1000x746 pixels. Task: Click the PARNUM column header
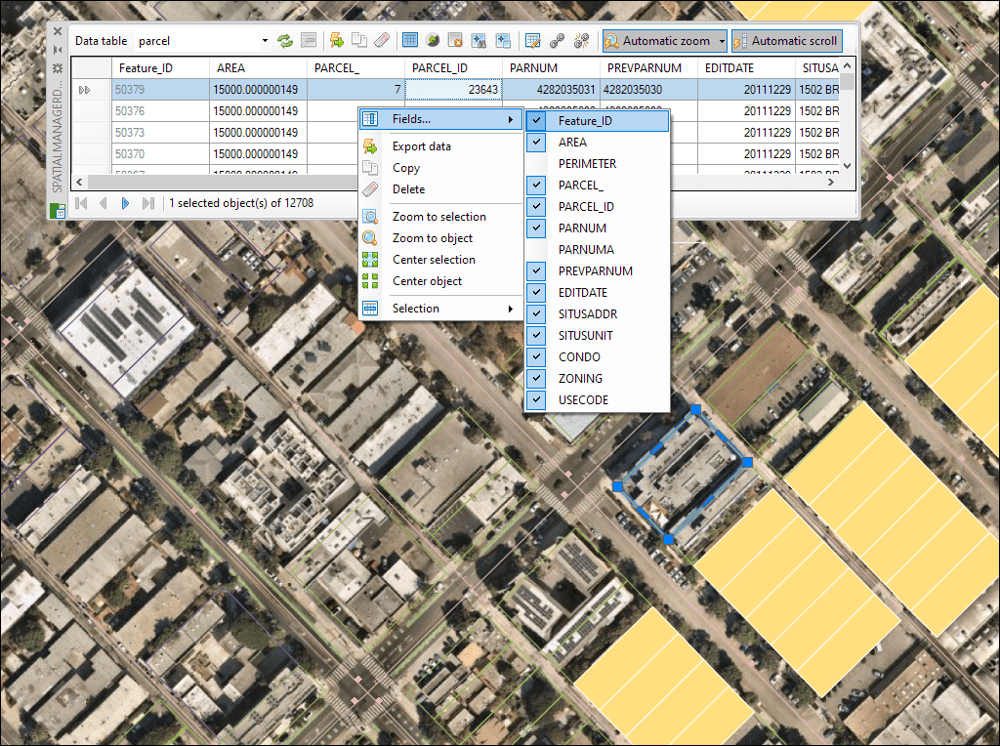click(x=551, y=68)
